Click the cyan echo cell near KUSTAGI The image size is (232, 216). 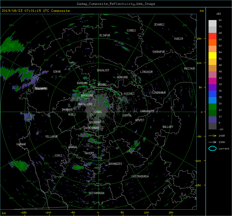coord(121,100)
